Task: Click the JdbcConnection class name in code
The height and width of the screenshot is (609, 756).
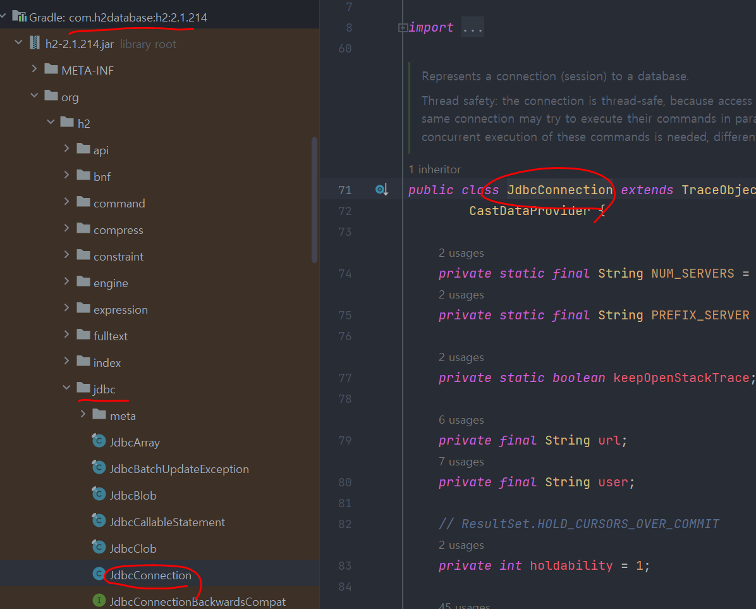Action: pos(560,190)
